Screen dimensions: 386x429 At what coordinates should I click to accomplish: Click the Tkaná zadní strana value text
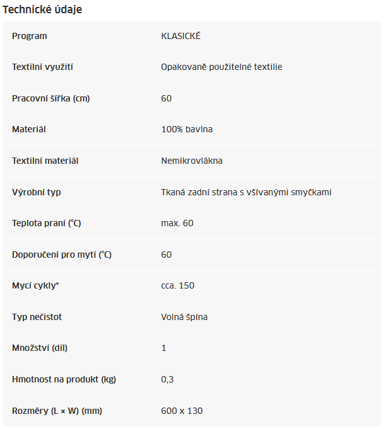(246, 192)
